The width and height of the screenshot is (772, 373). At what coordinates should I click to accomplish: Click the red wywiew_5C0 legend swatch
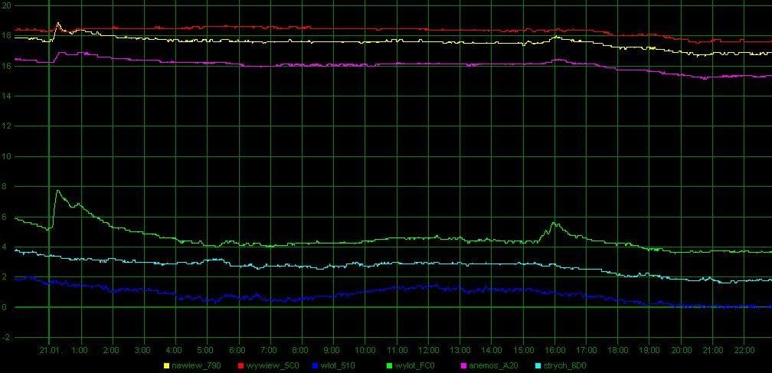(x=239, y=366)
